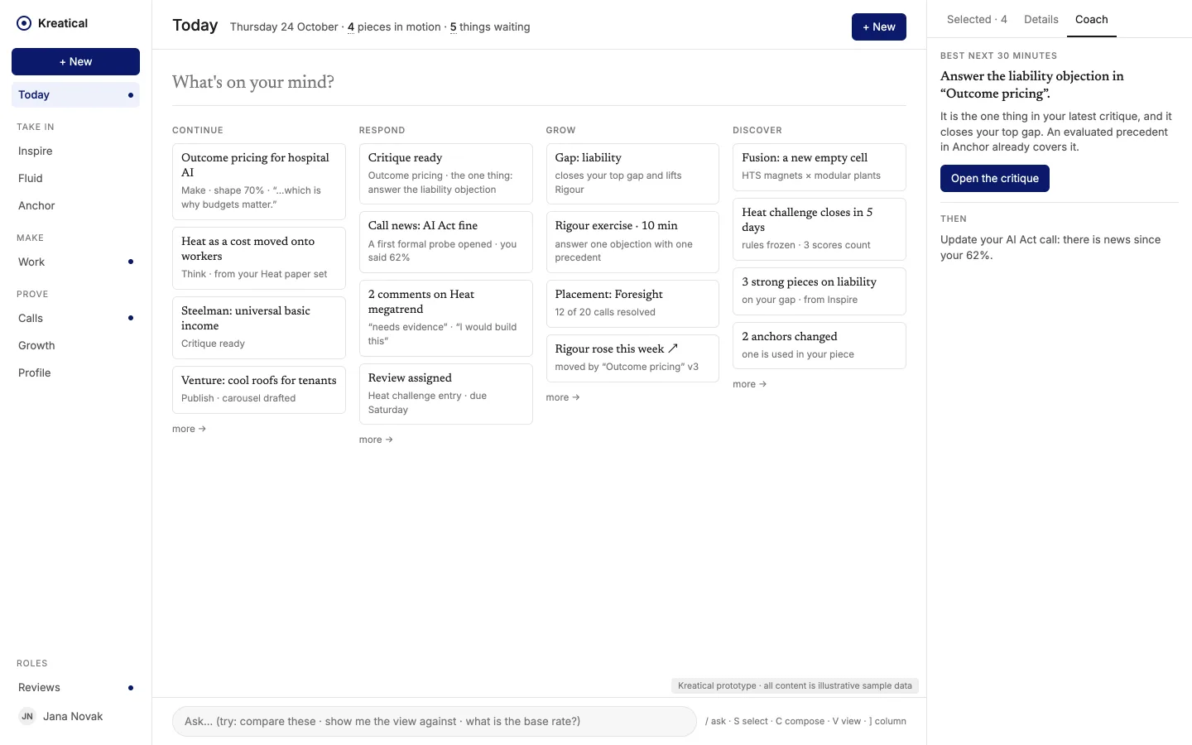
Task: Open Reviews under Roles
Action: point(75,687)
